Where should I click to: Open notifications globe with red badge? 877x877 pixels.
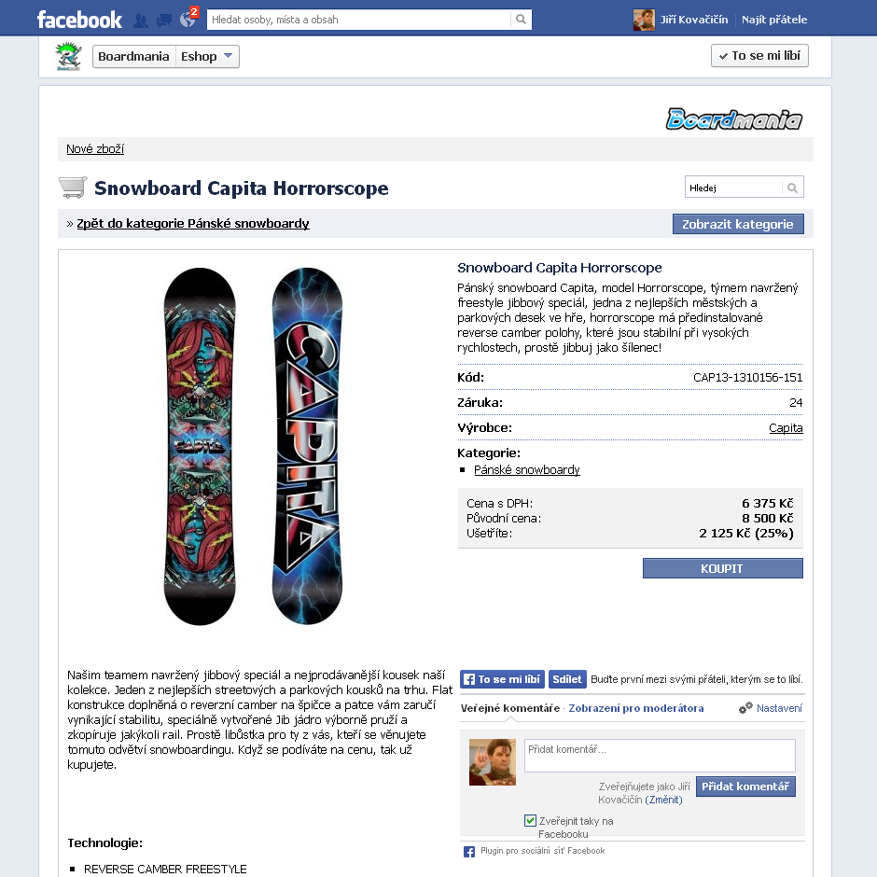(188, 19)
